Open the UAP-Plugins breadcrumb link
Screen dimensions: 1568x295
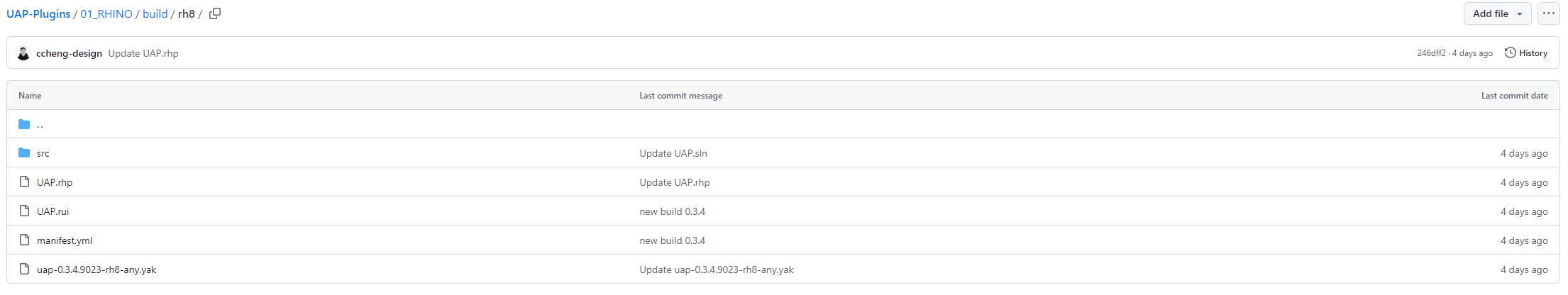[x=38, y=14]
